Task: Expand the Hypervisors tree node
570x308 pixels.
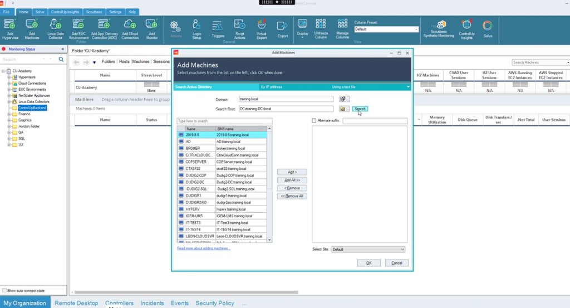Action: 9,77
